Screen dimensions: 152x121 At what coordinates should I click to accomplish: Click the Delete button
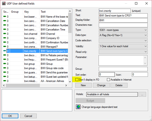click(x=119, y=85)
